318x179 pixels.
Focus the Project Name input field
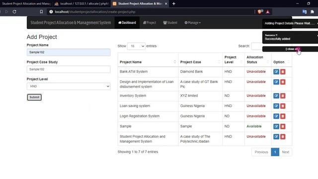(69, 52)
